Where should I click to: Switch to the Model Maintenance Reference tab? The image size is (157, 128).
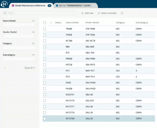(30, 5)
